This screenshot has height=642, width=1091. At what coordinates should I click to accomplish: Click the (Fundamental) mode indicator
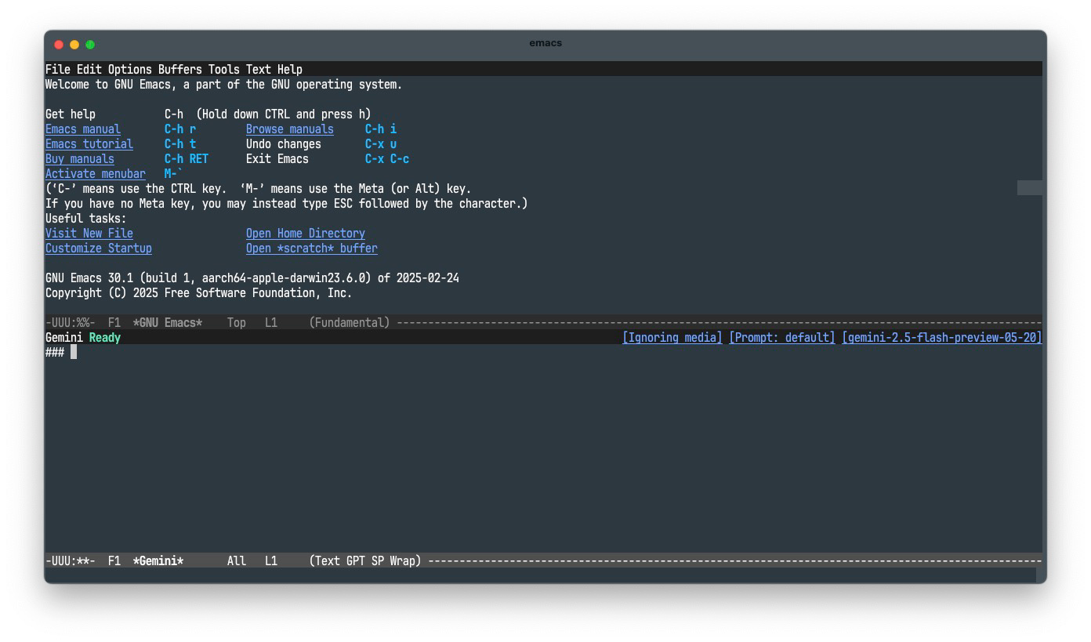click(350, 323)
